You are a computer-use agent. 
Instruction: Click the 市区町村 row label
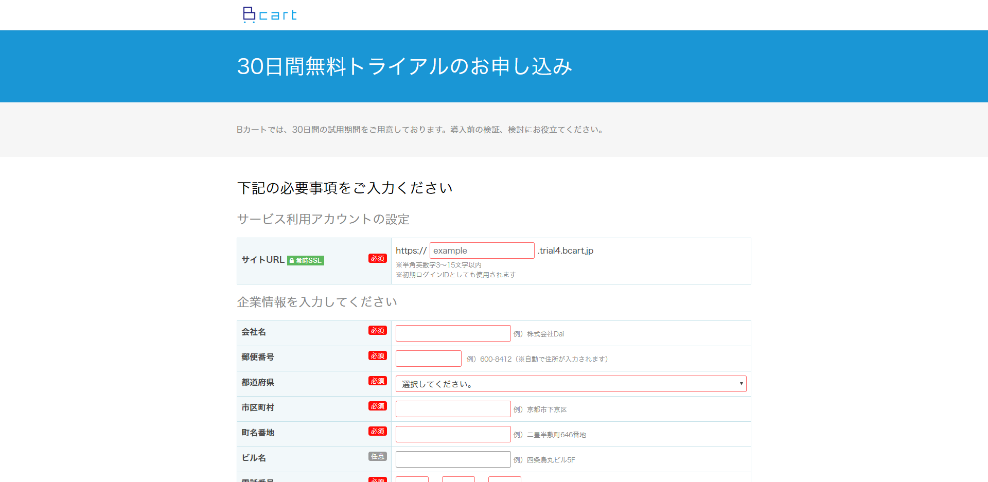pyautogui.click(x=258, y=407)
